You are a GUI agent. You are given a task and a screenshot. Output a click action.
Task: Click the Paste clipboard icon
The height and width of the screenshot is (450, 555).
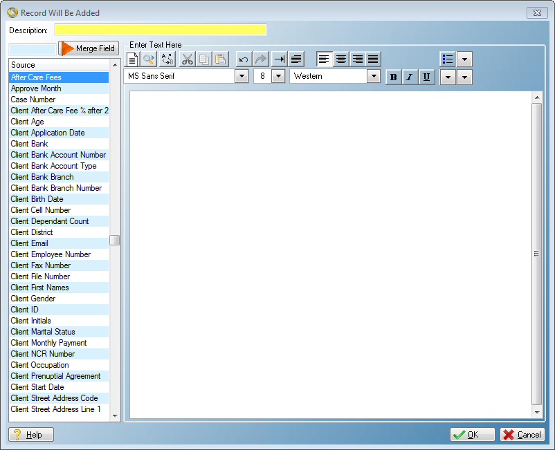tap(220, 59)
